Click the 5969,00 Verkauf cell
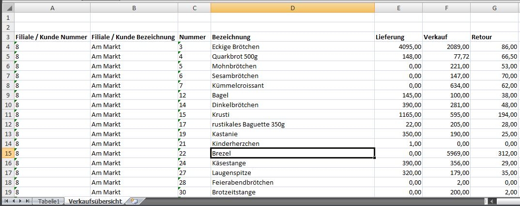The width and height of the screenshot is (520, 206). tap(446, 153)
